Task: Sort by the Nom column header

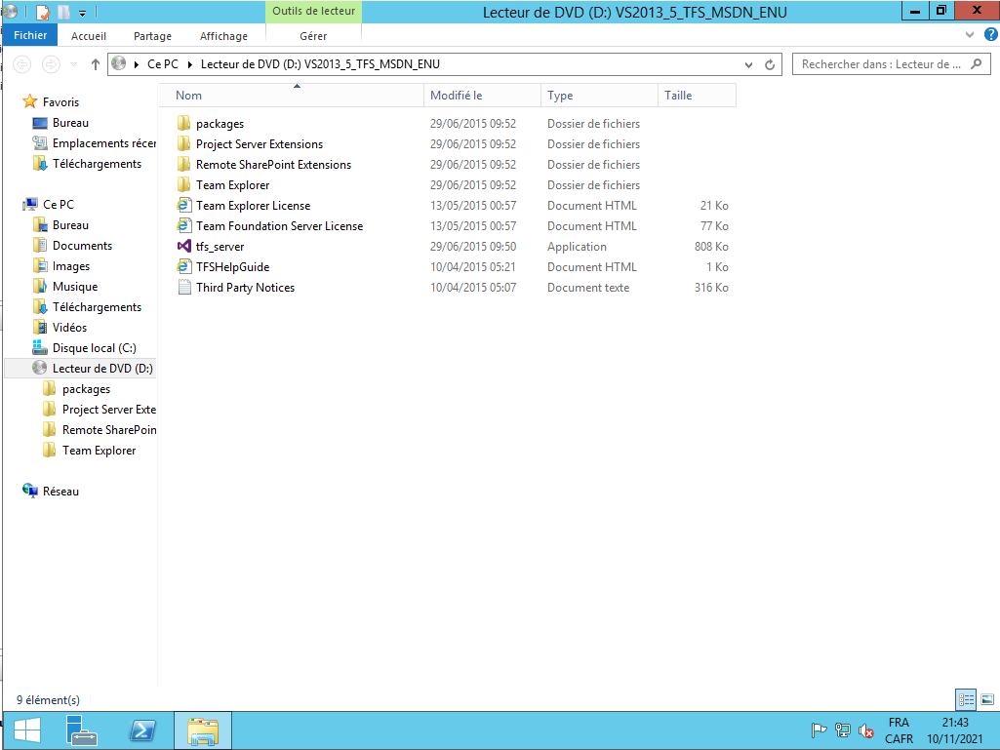Action: tap(291, 95)
